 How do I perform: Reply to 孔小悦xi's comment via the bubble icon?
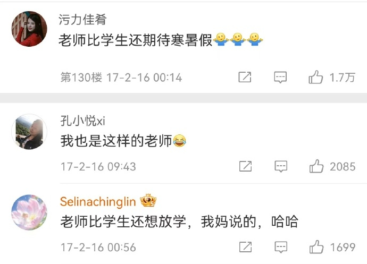[281, 166]
